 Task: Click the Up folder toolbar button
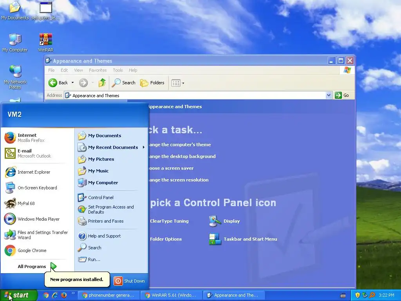[x=102, y=83]
